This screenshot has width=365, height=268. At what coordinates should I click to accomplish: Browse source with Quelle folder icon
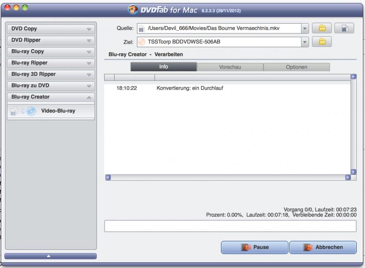click(322, 29)
